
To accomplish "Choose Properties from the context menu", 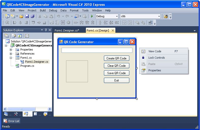I will pyautogui.click(x=164, y=70).
